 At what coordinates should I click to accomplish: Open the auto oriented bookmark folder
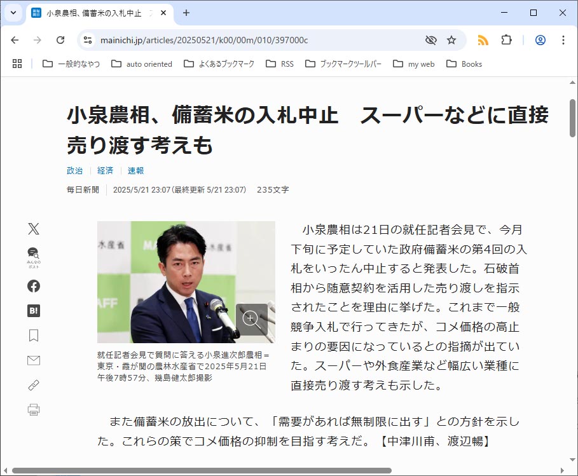click(x=142, y=64)
